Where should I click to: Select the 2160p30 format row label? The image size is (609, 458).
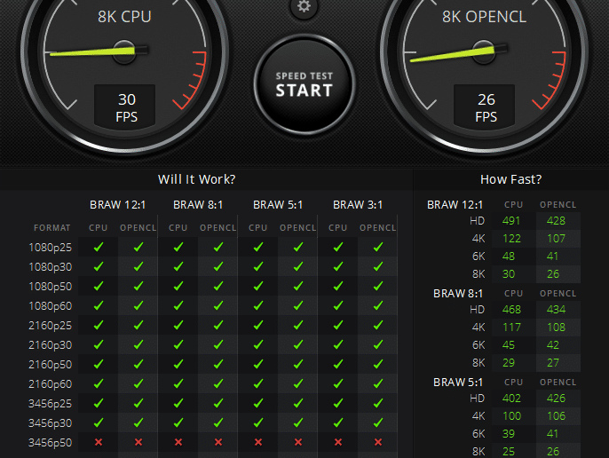tap(50, 345)
